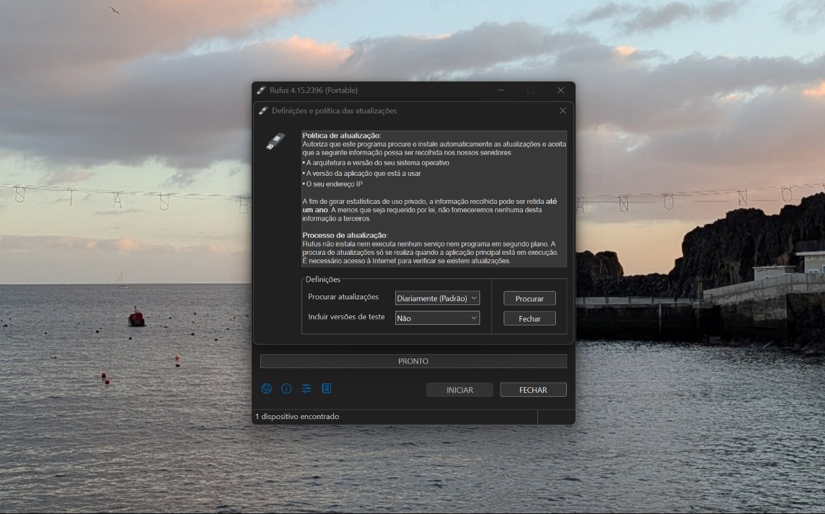Click the Rufus title bar USB icon

point(261,90)
